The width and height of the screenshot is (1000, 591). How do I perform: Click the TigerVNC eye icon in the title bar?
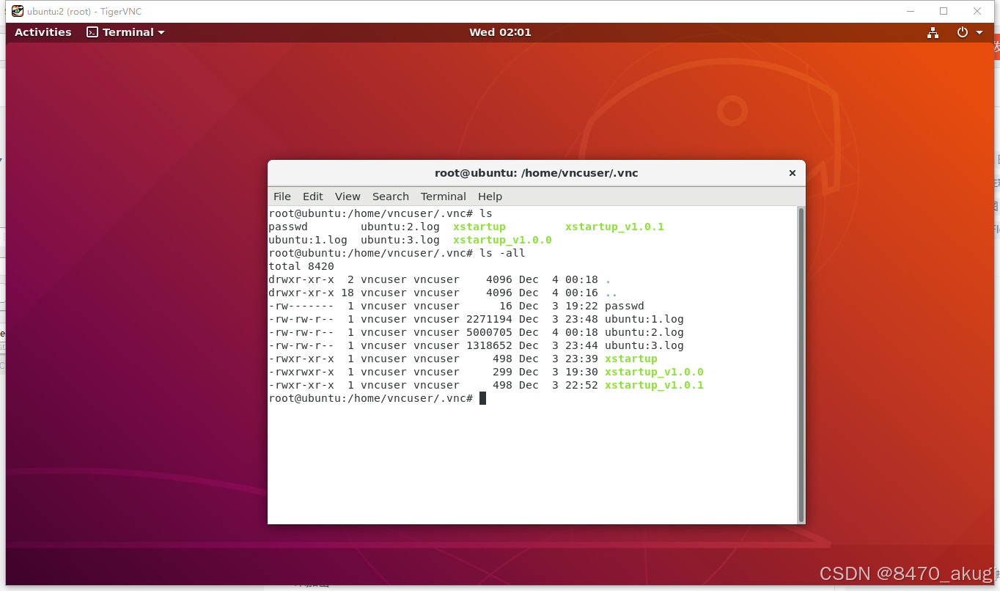pos(16,11)
